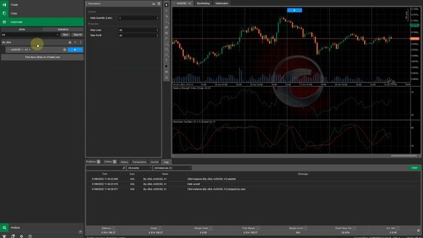Open the three-dot menu for My cBot
423x238 pixels.
81,42
